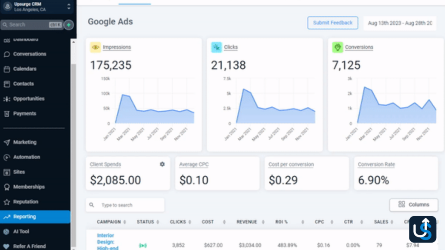Open Client Spends settings gear

(x=162, y=164)
